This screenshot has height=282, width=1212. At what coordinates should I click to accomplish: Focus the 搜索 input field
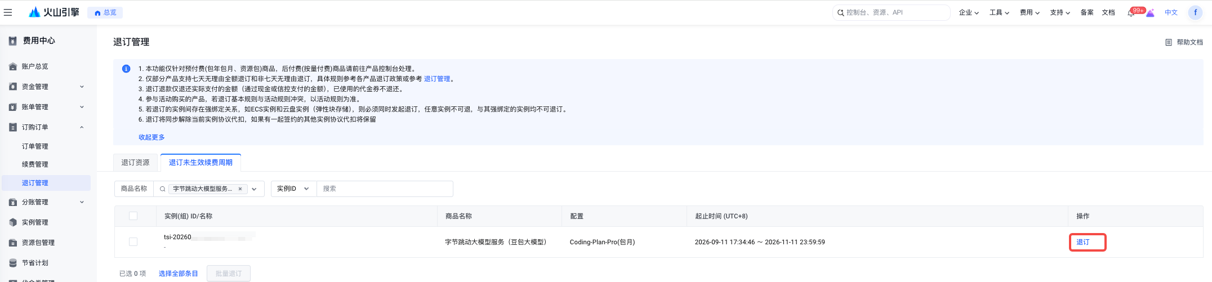coord(385,189)
